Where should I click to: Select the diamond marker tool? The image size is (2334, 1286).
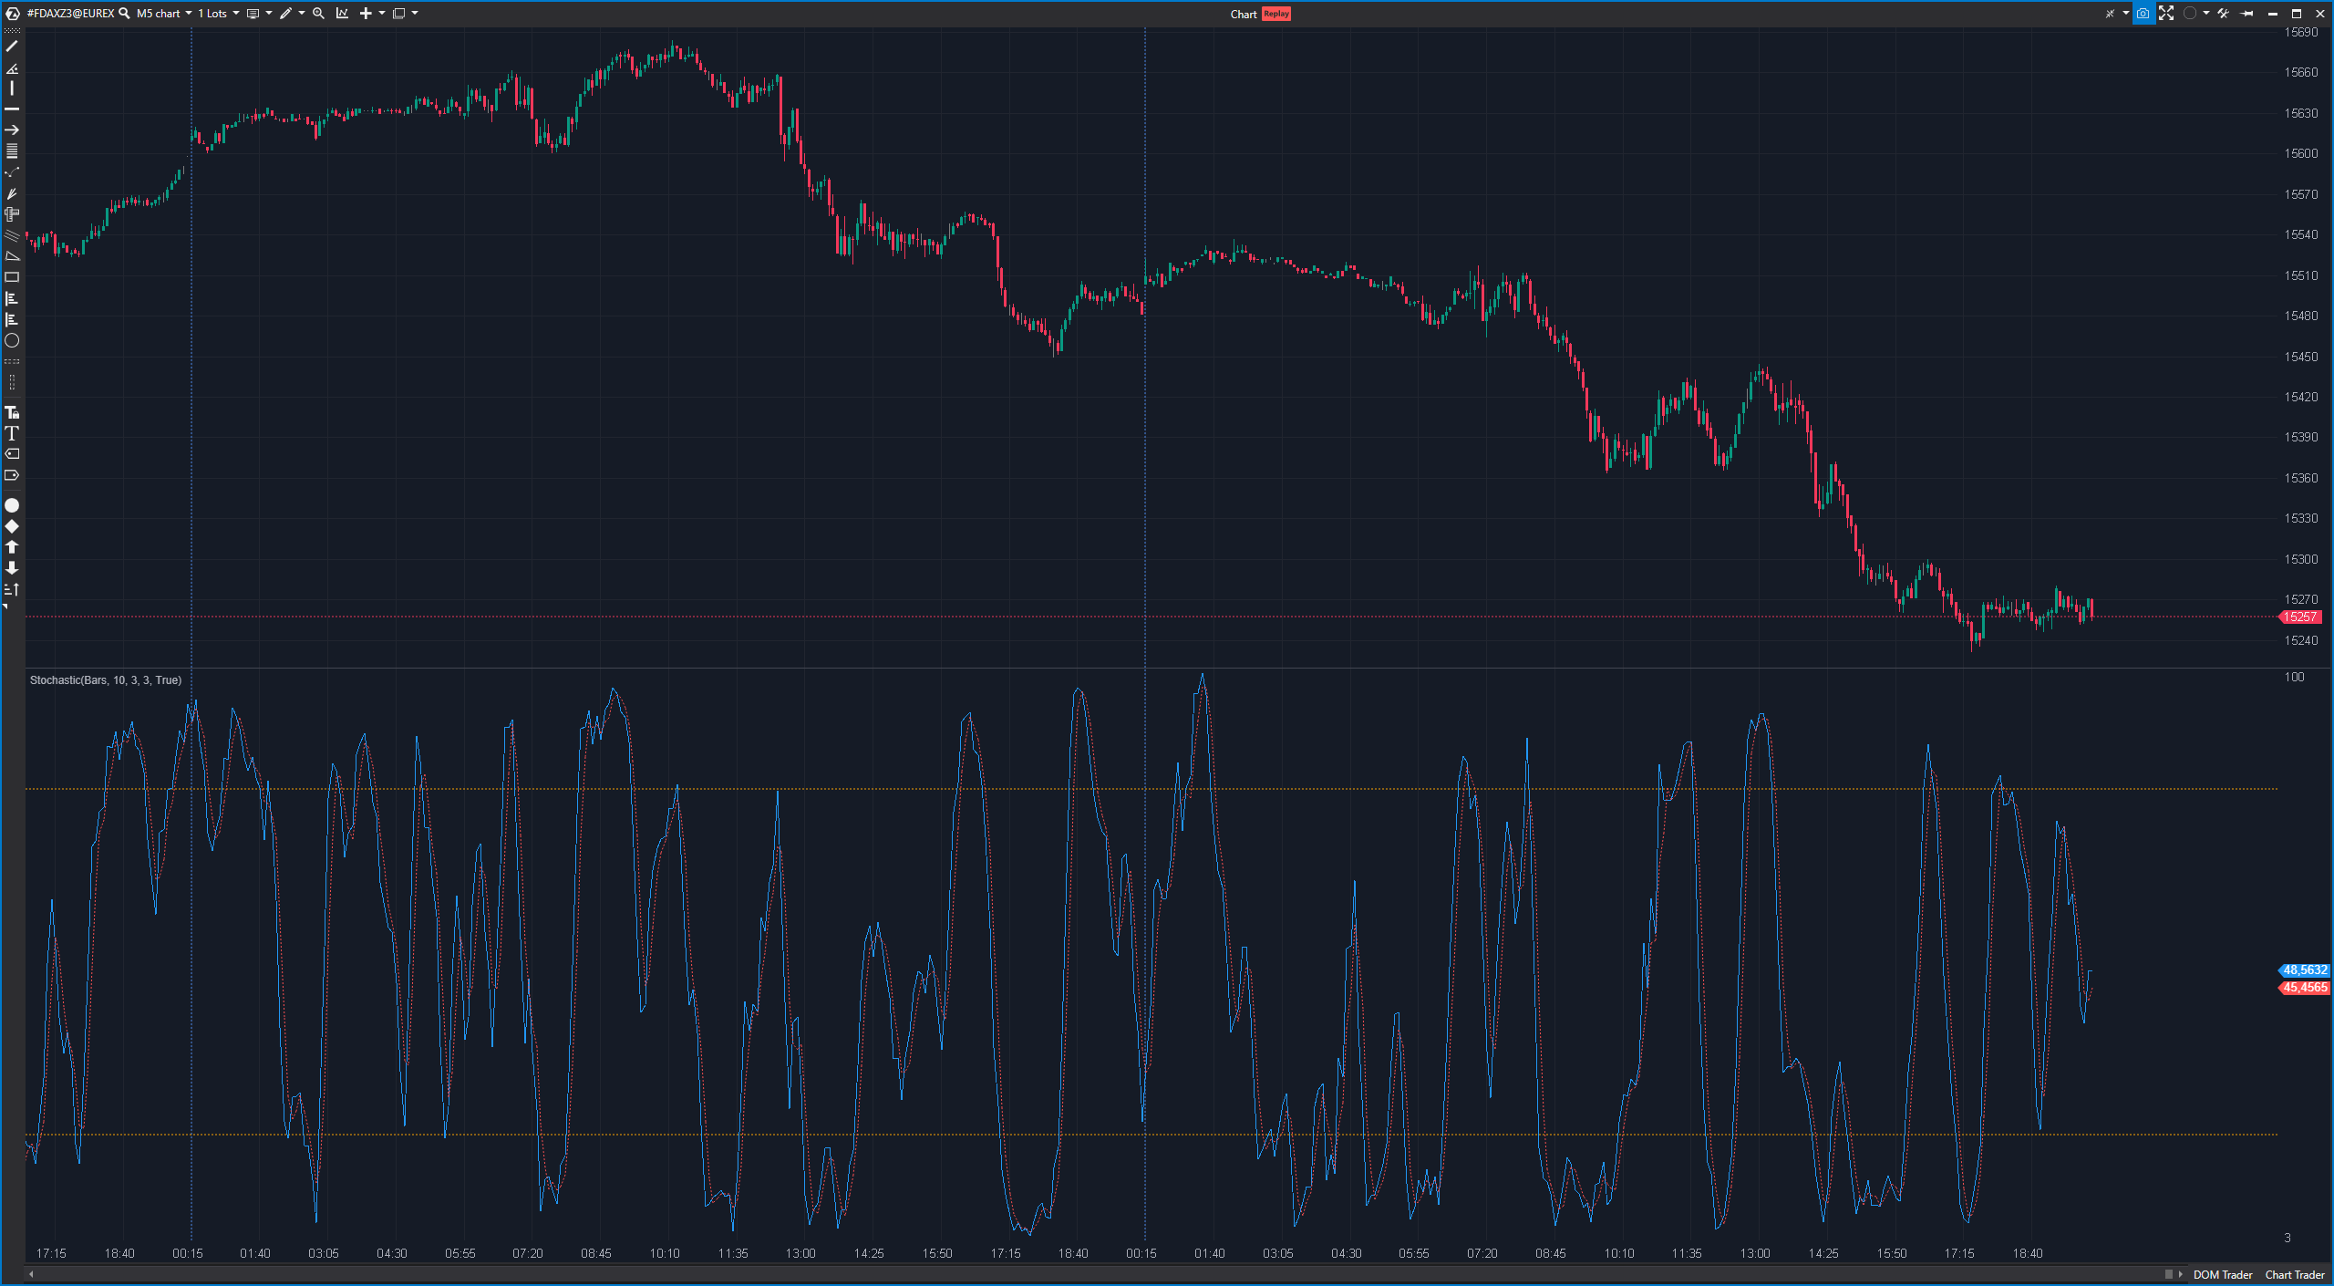pos(12,526)
